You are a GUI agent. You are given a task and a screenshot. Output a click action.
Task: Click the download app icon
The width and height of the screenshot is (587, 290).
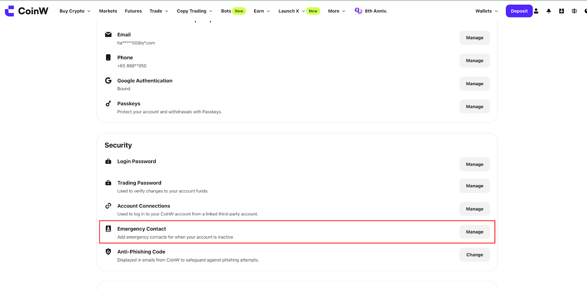click(x=561, y=11)
